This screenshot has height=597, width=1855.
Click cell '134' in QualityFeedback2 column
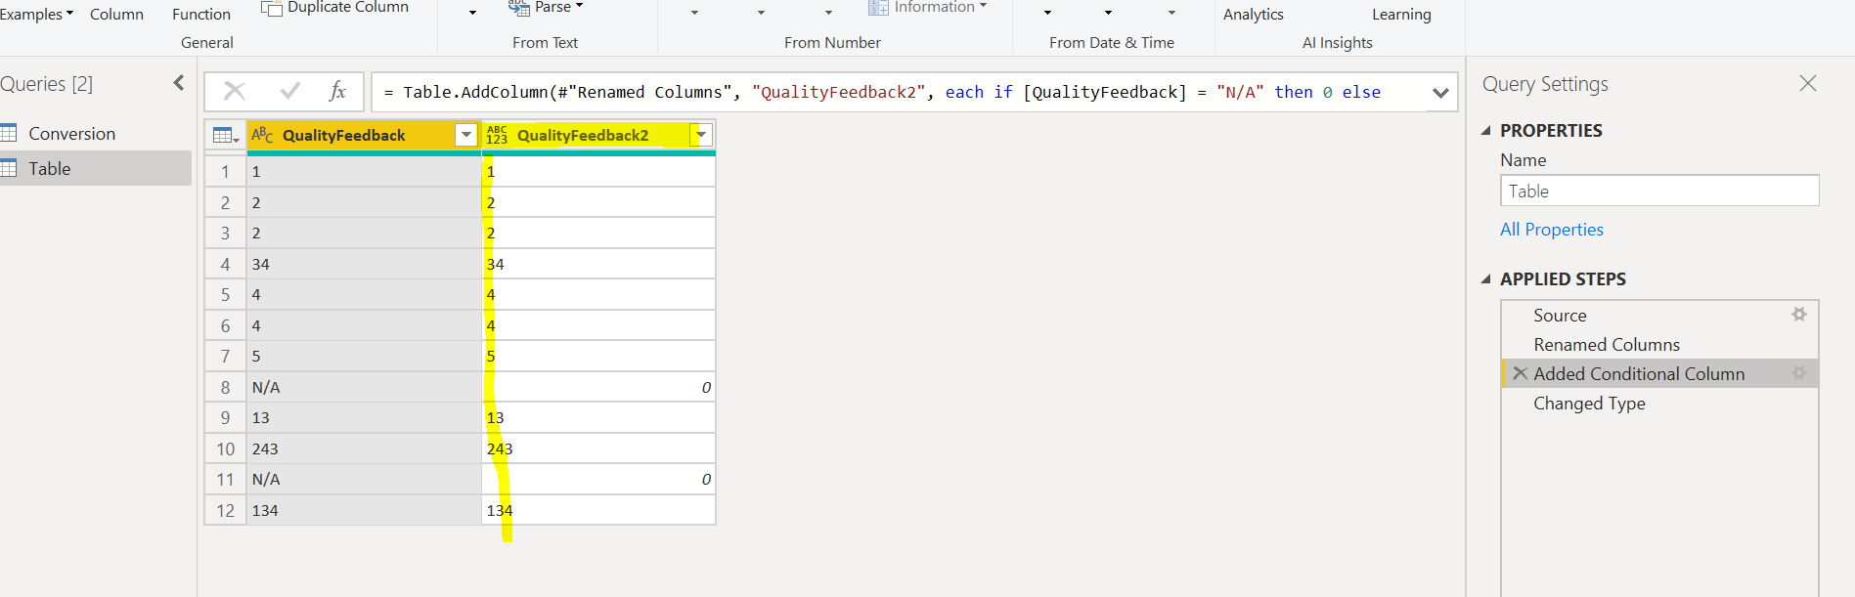tap(598, 510)
